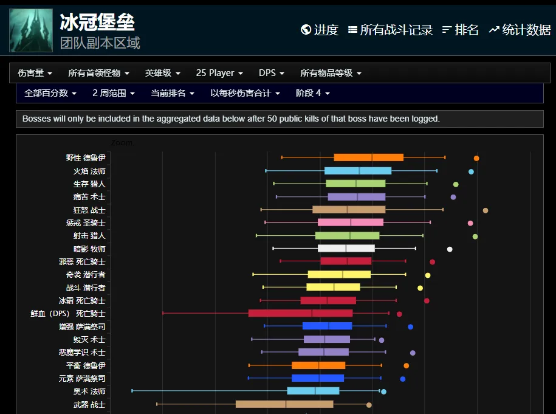
Task: Open the 25 Player size menu
Action: pos(219,73)
